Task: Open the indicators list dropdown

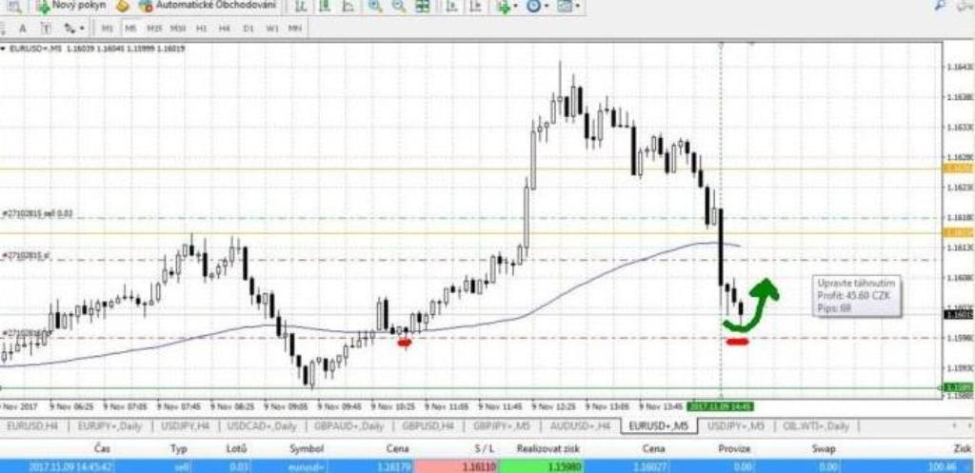Action: 507,7
